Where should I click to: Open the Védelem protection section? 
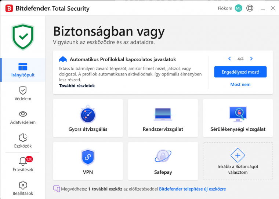pos(23,94)
